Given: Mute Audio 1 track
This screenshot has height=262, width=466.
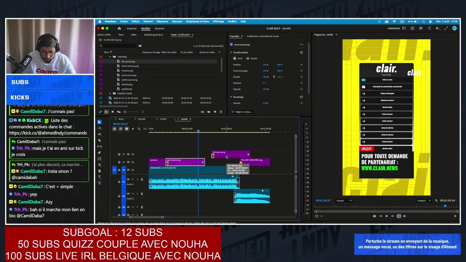Looking at the screenshot, I should 133,179.
